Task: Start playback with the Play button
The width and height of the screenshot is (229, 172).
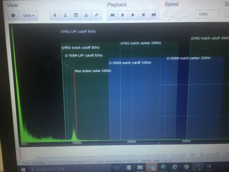Action: (133, 15)
